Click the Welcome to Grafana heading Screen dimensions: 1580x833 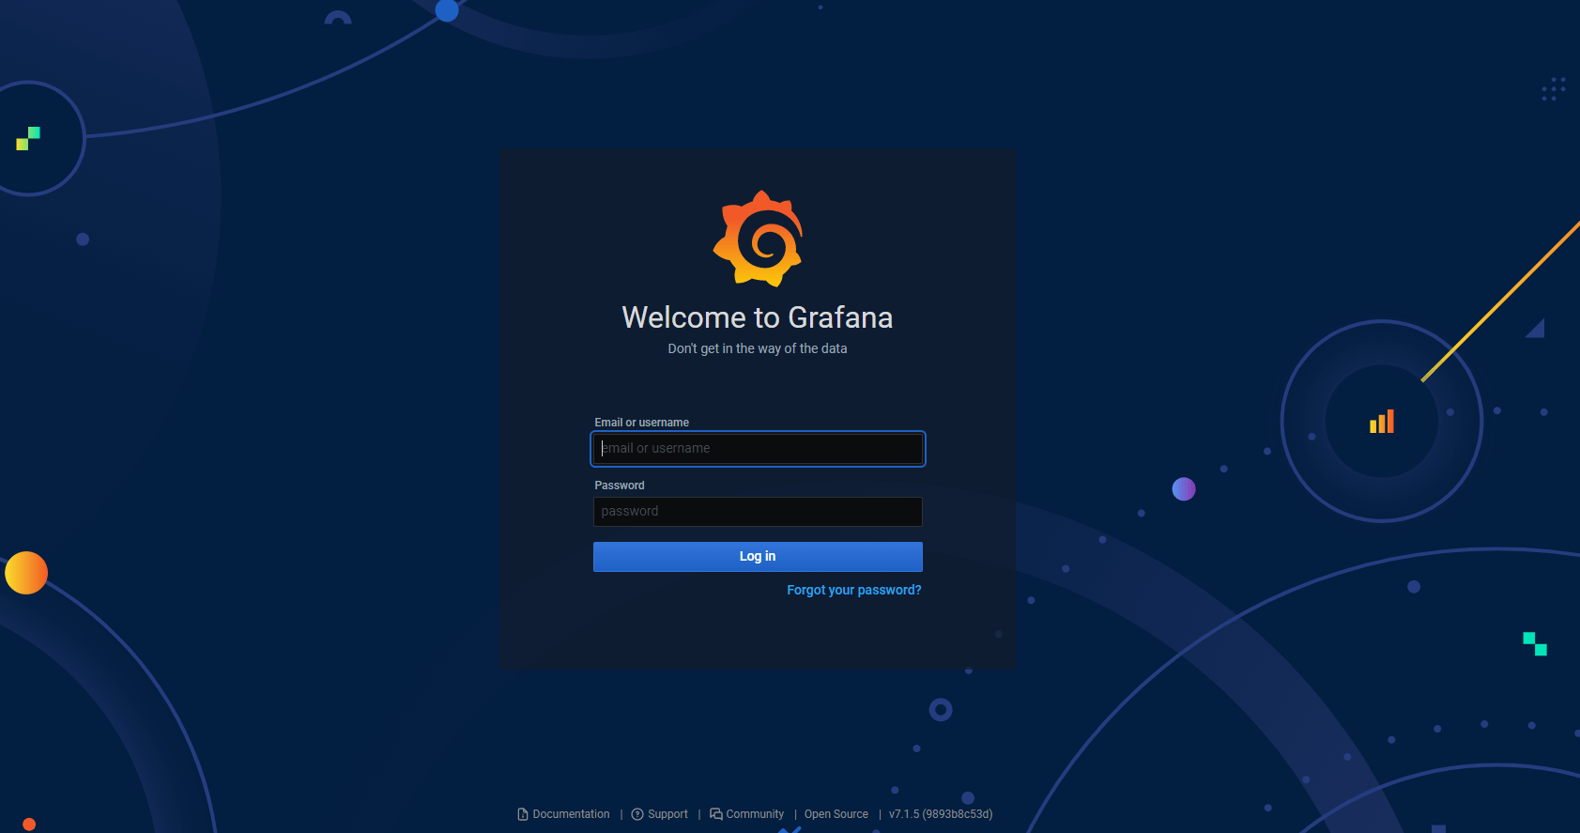point(758,317)
